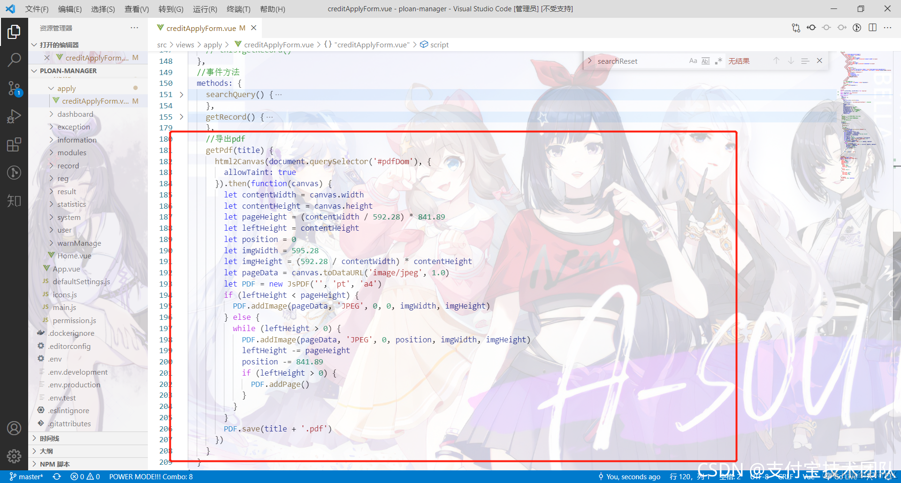Click POWER MODE!!! Combo status item
The height and width of the screenshot is (483, 901).
(151, 476)
